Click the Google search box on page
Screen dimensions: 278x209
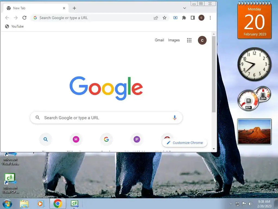pos(106,118)
